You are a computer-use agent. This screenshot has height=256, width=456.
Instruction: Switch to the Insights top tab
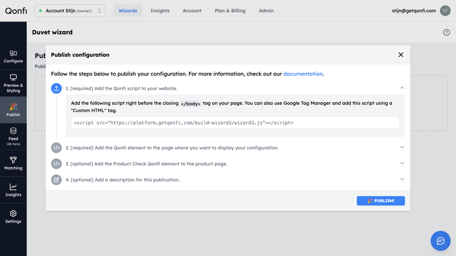[160, 11]
